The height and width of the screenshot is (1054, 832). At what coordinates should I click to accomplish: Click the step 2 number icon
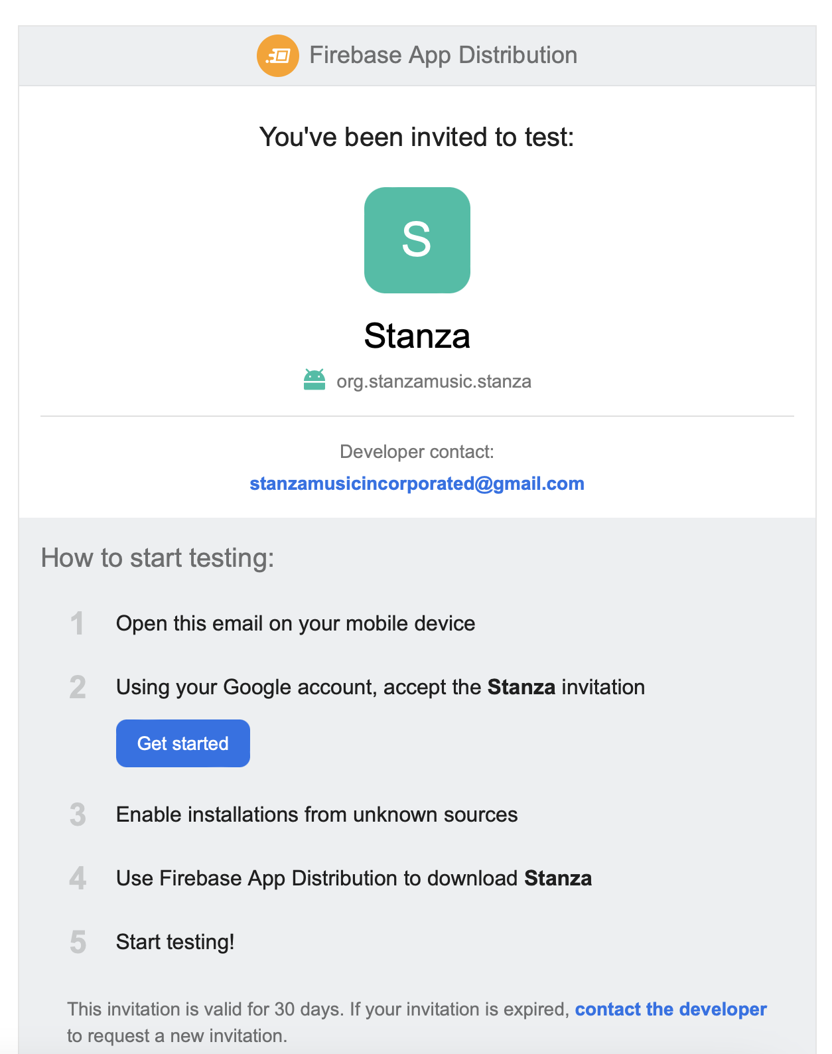78,688
